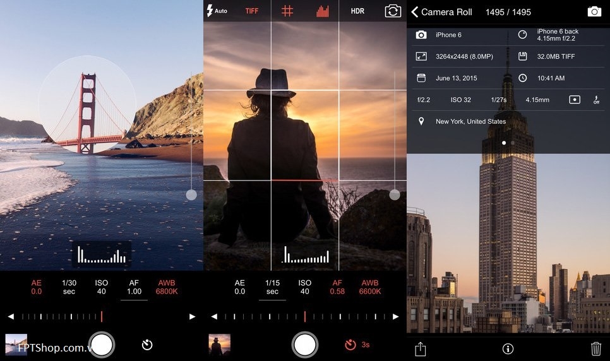Click the iPhone 6 back lens text
The image size is (610, 361).
tap(558, 35)
